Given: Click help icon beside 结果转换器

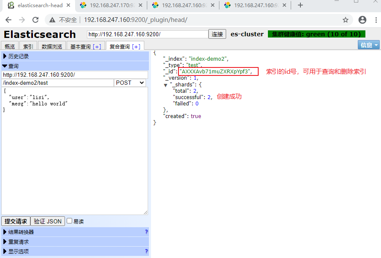Looking at the screenshot, I should [x=146, y=232].
